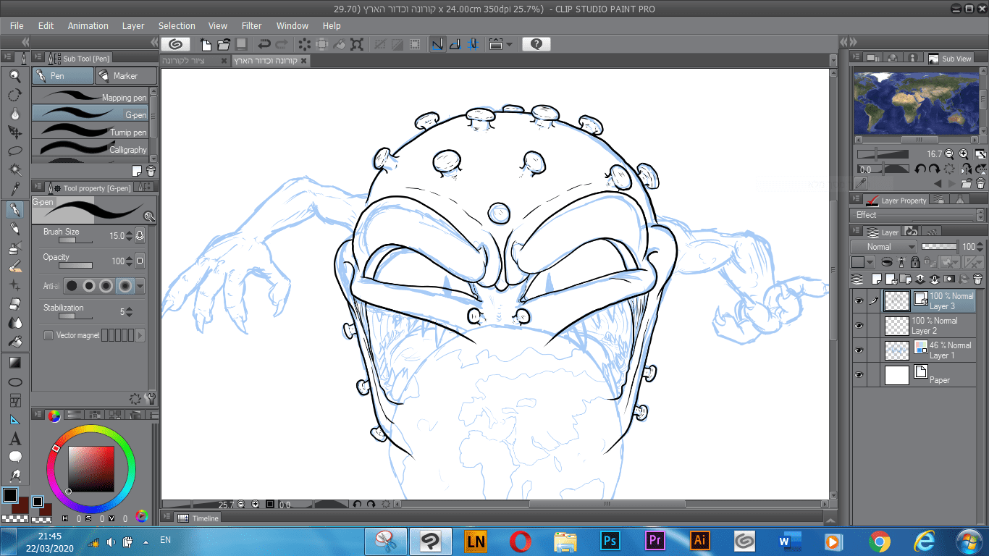Click the Undo arrow in the command bar
Viewport: 989px width, 556px height.
pos(264,44)
